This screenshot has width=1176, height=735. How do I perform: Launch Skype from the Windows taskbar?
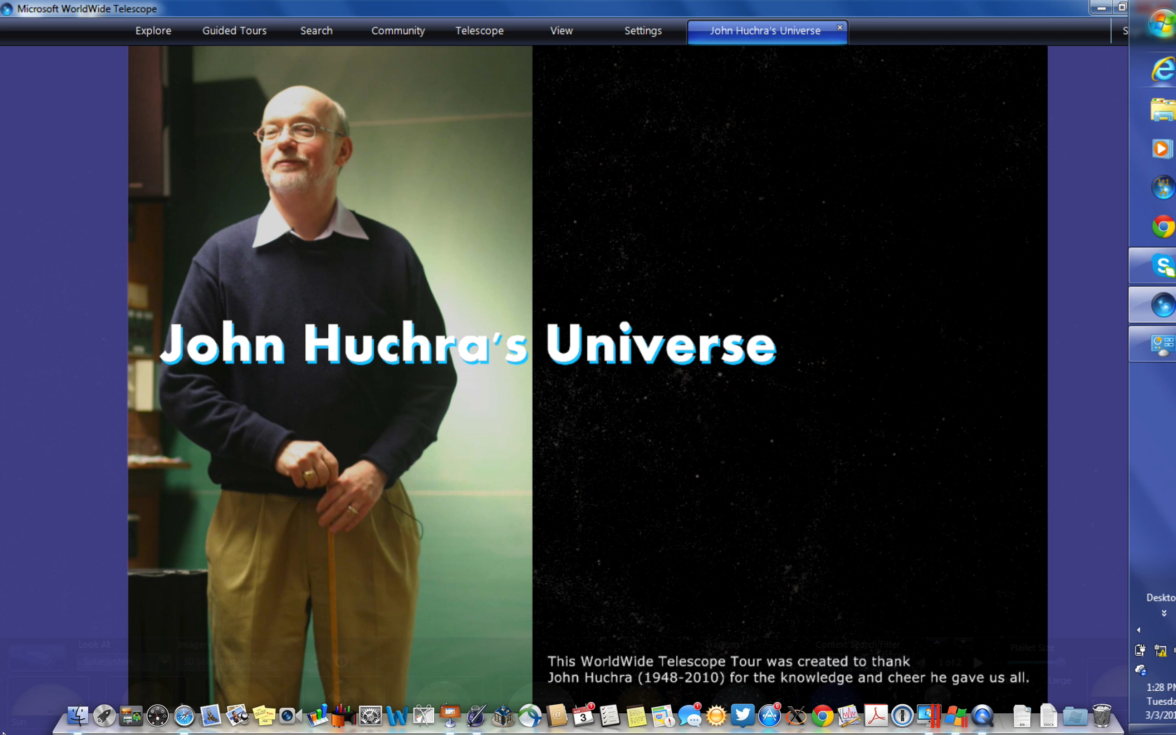click(1162, 266)
